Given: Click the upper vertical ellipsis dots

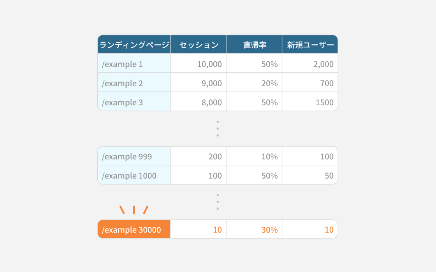Looking at the screenshot, I should pos(218,129).
